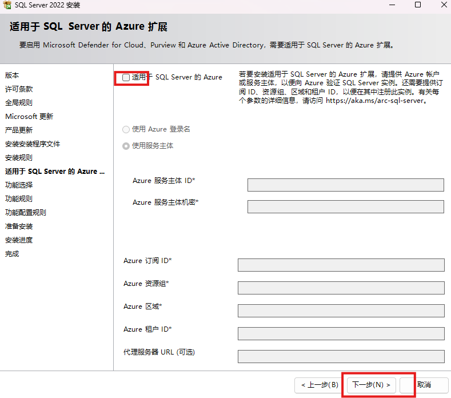Viewport: 451px width, 398px height.
Task: Click the 代理服务器 URL optional field
Action: pos(341,356)
